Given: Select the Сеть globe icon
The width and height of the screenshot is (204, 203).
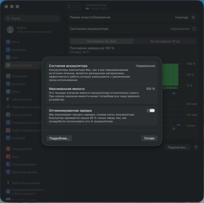Looking at the screenshot, I should click(8, 57).
